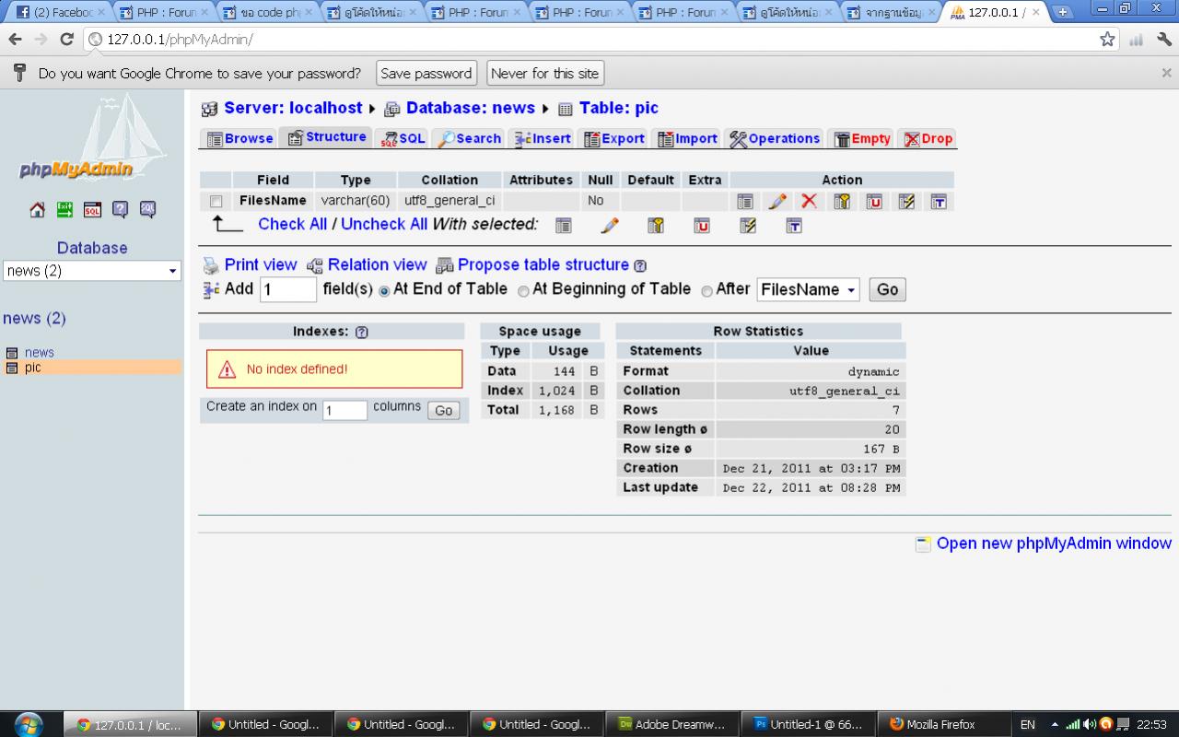Click the With selected pencil Change icon
The width and height of the screenshot is (1179, 737).
610,225
